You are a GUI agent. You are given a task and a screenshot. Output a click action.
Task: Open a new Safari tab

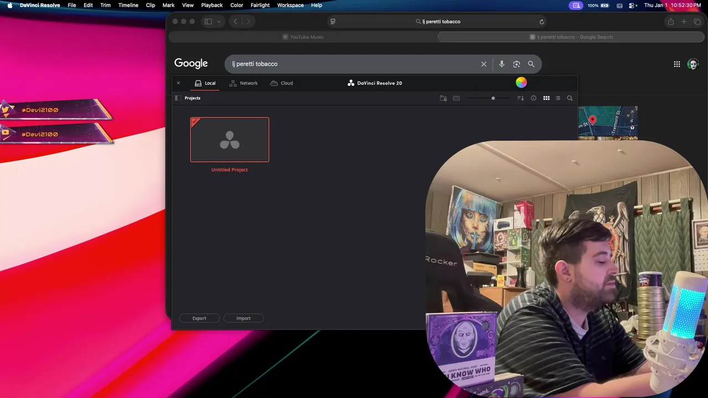(x=684, y=22)
